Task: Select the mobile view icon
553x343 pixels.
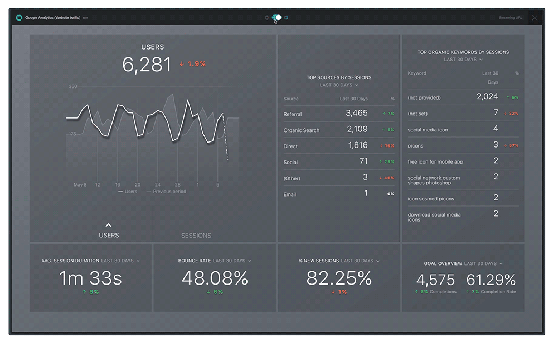Action: tap(267, 18)
